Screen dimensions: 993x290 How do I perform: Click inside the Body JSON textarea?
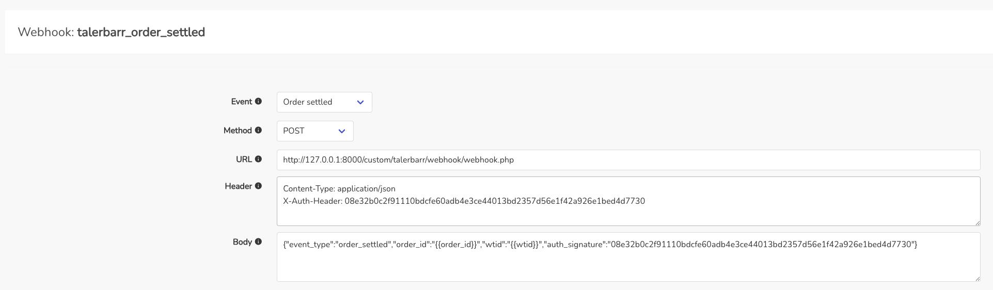click(x=628, y=263)
